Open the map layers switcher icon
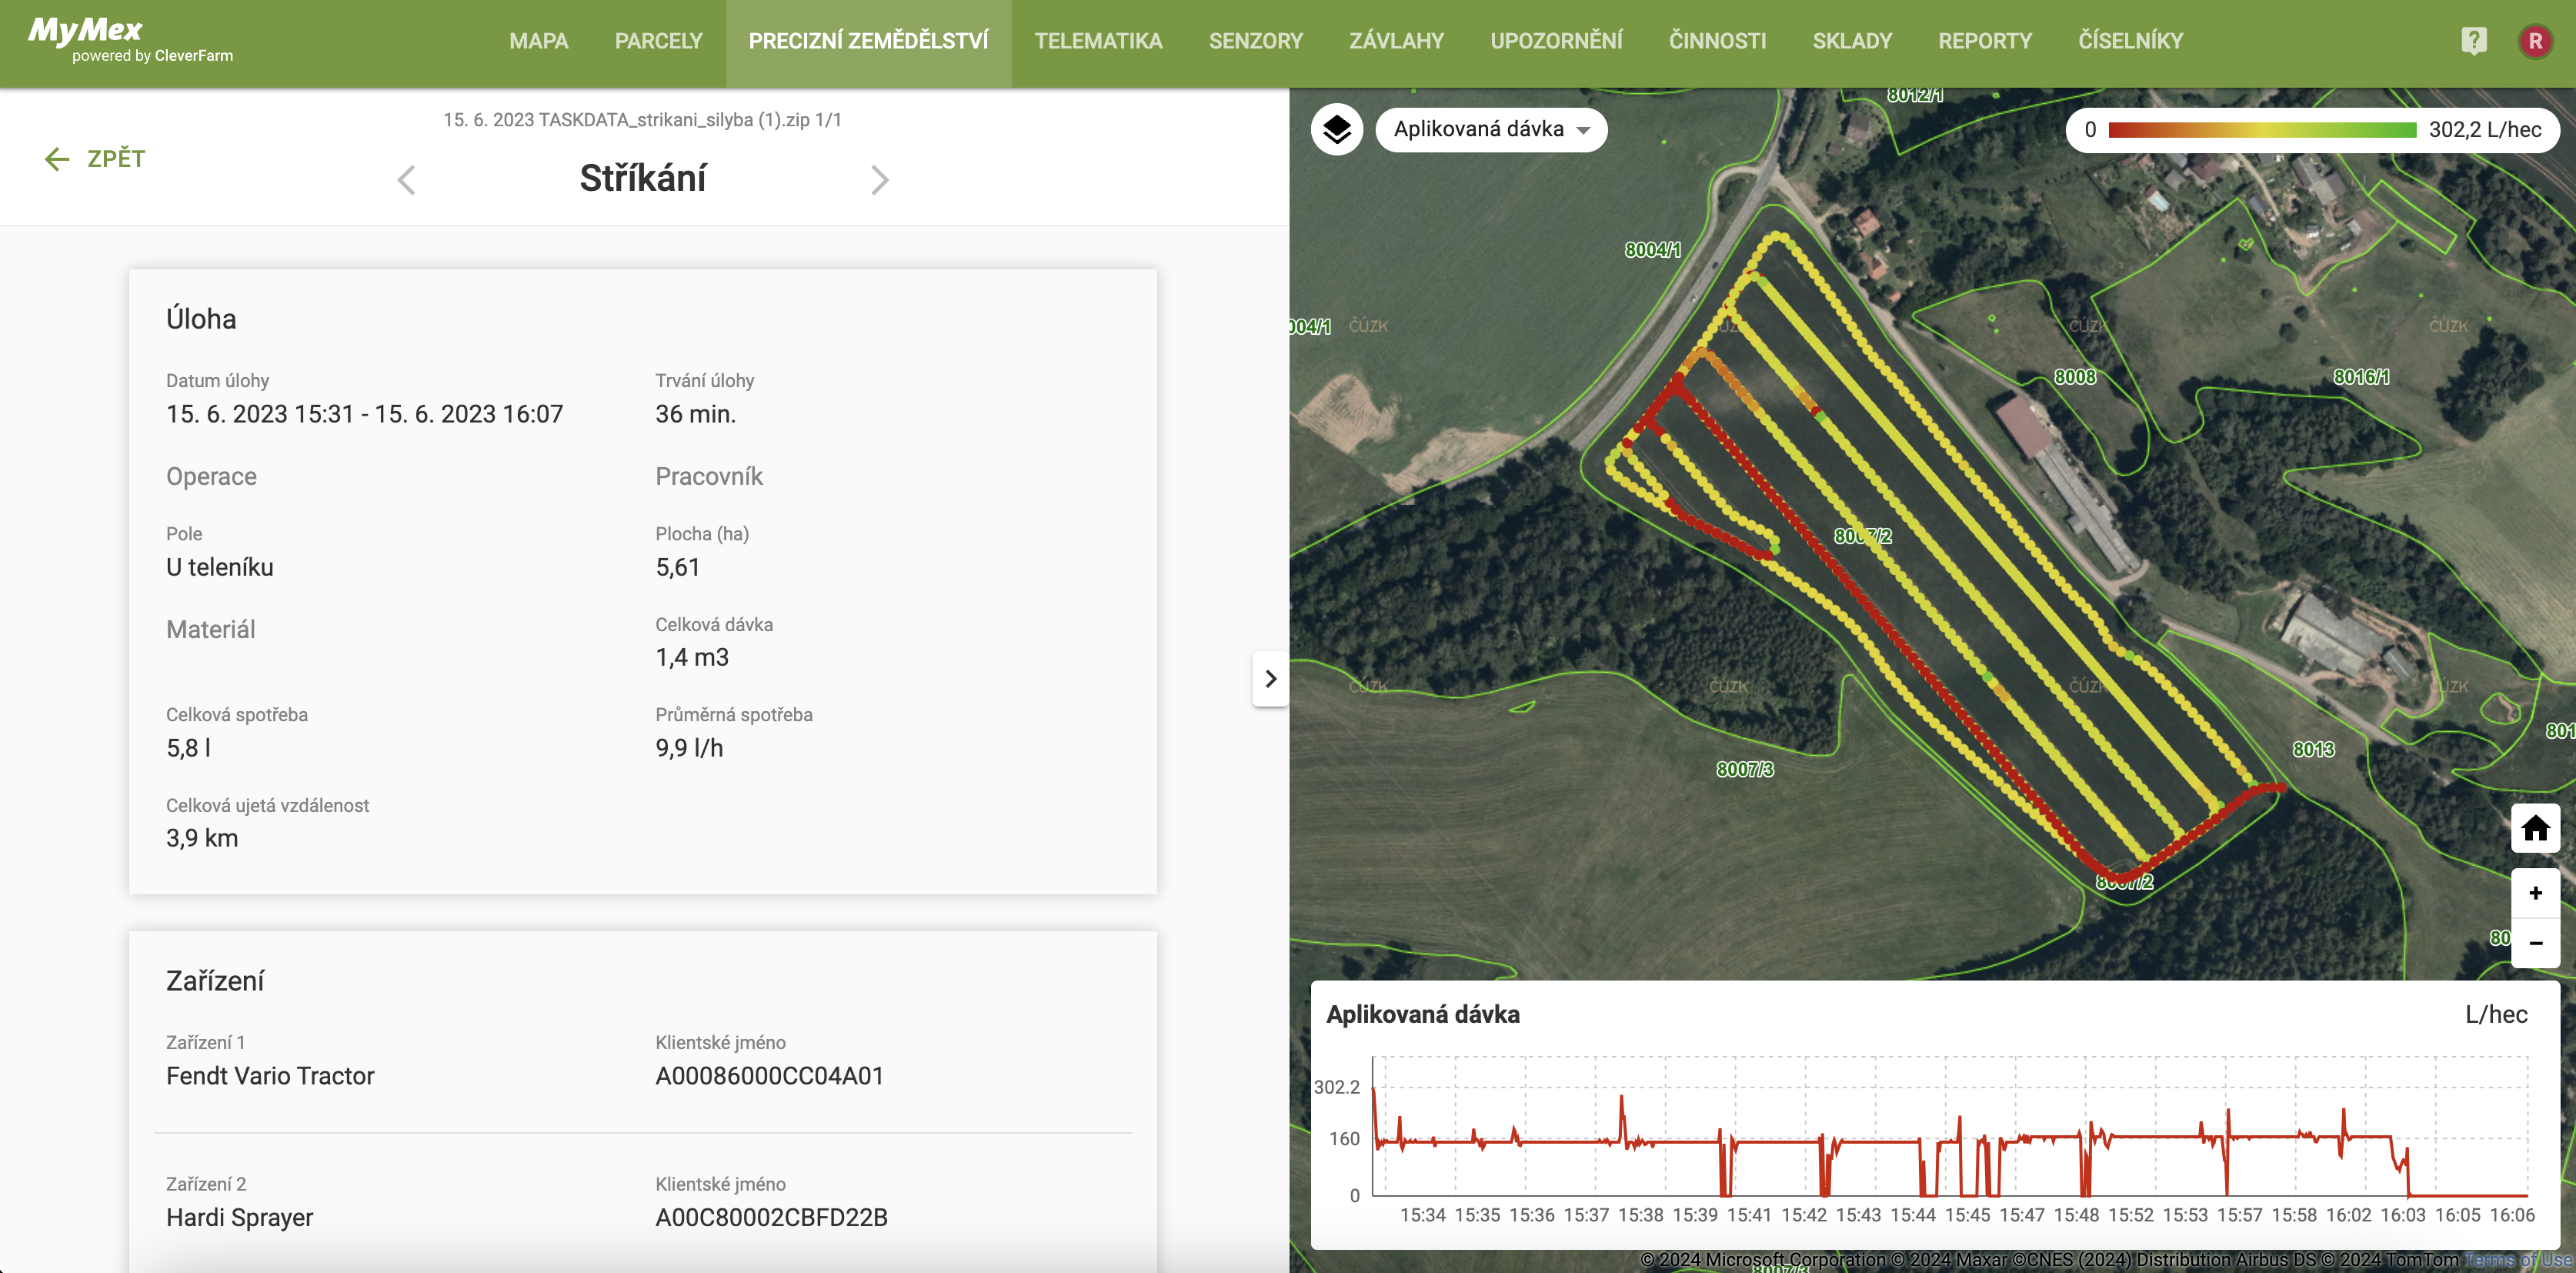2576x1273 pixels. tap(1336, 129)
